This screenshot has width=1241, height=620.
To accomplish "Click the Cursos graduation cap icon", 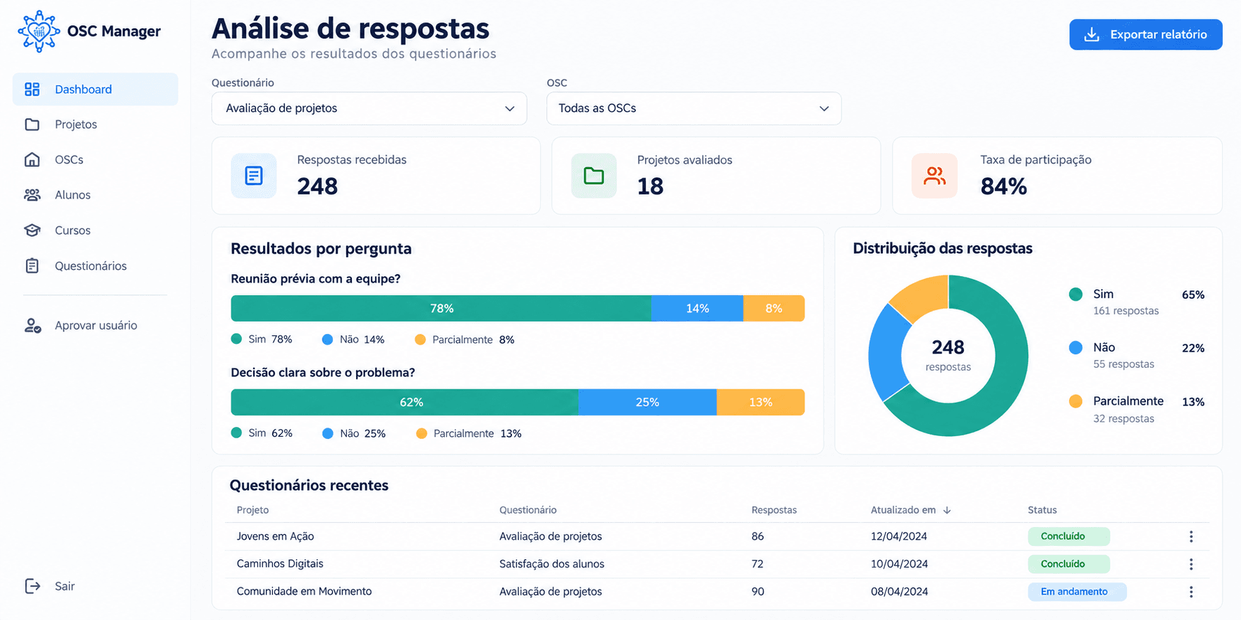I will (x=32, y=231).
